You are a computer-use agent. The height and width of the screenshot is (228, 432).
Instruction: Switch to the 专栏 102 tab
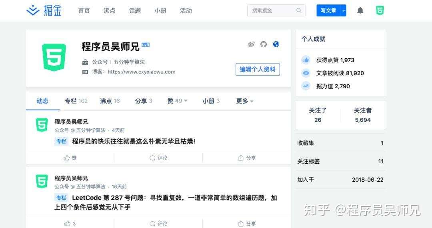(76, 101)
